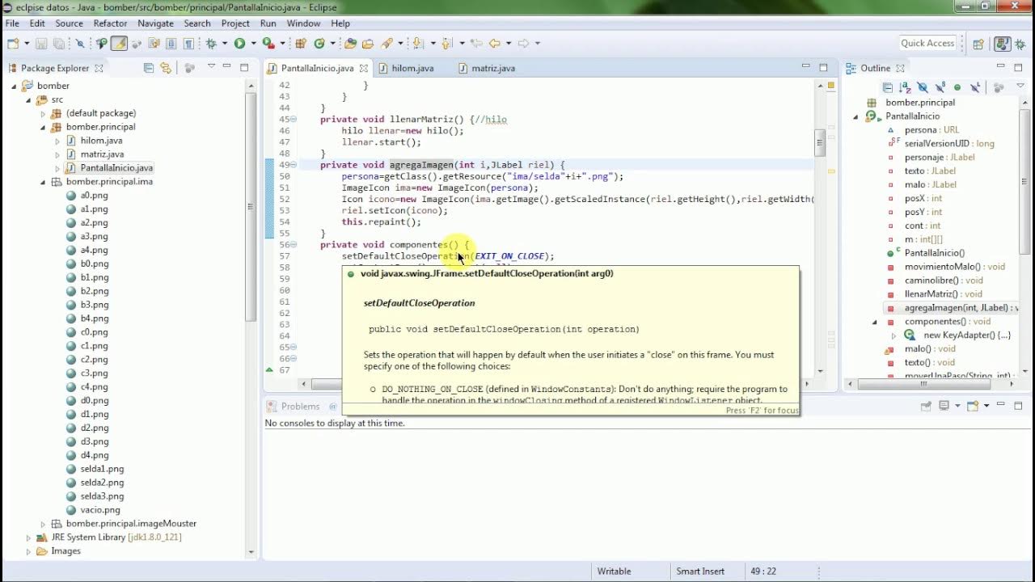Open the Source menu
The height and width of the screenshot is (582, 1035).
69,23
